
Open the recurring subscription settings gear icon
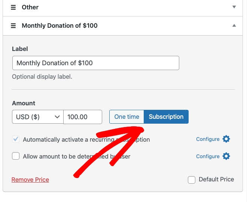[226, 139]
